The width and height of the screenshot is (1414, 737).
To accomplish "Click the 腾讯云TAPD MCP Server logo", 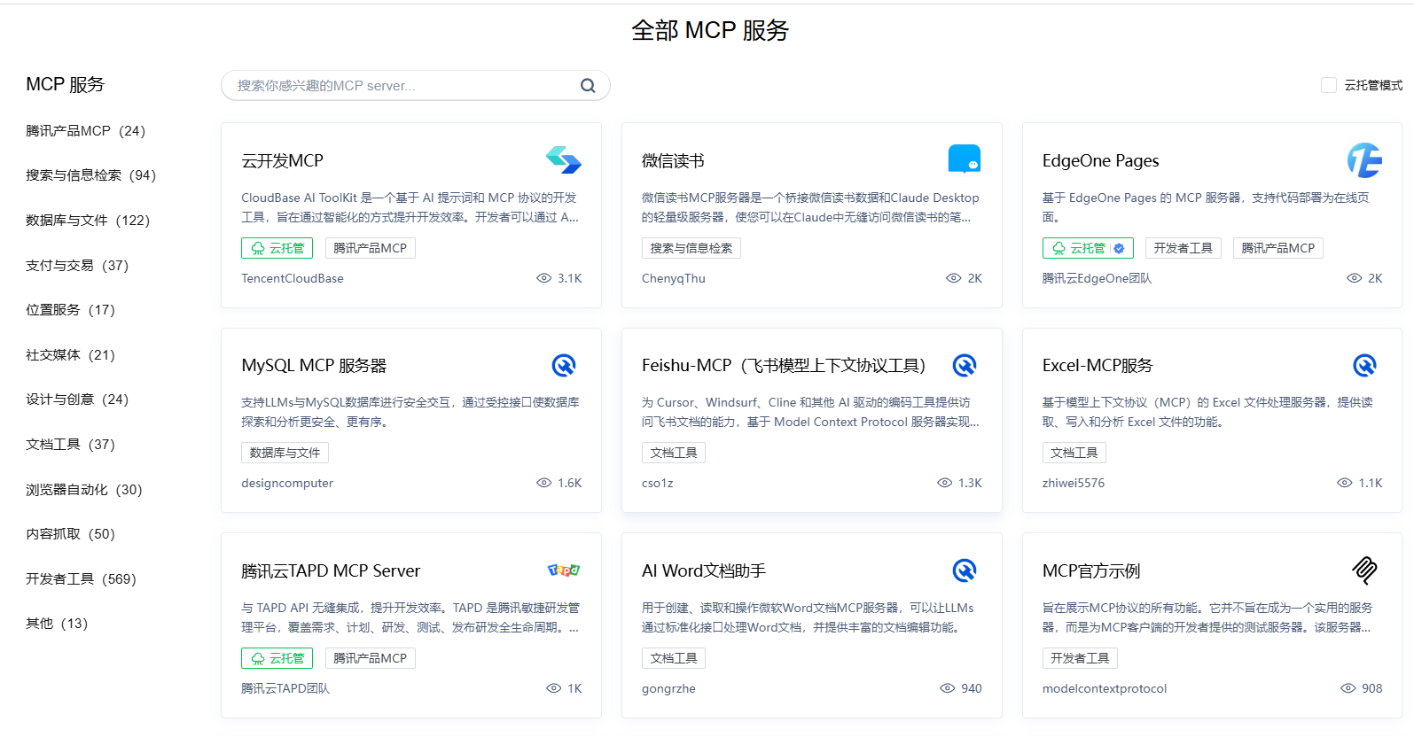I will [x=563, y=570].
